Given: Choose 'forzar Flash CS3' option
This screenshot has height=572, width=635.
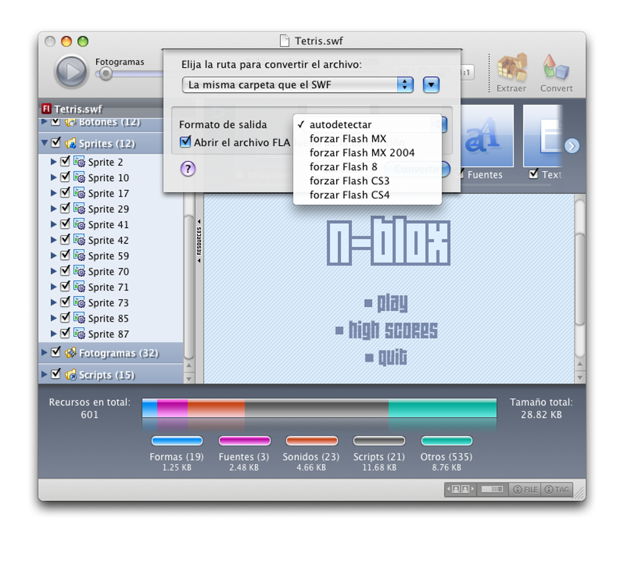Looking at the screenshot, I should (367, 181).
